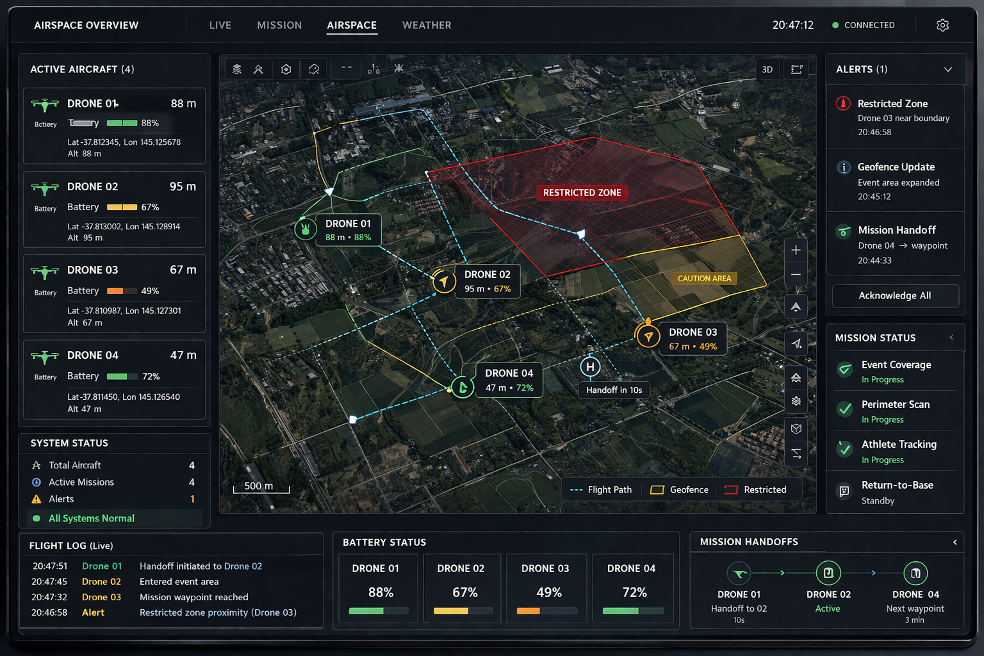
Task: Select the map layers tool
Action: [x=237, y=69]
